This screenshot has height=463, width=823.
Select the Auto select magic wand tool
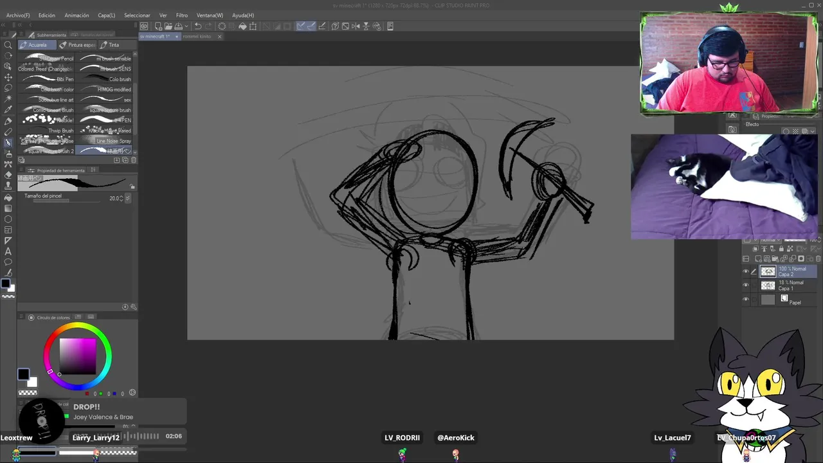pyautogui.click(x=8, y=98)
